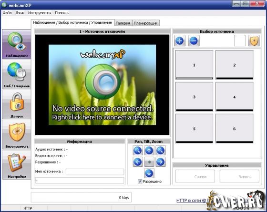Click the video preview showing No video source connected

point(102,85)
